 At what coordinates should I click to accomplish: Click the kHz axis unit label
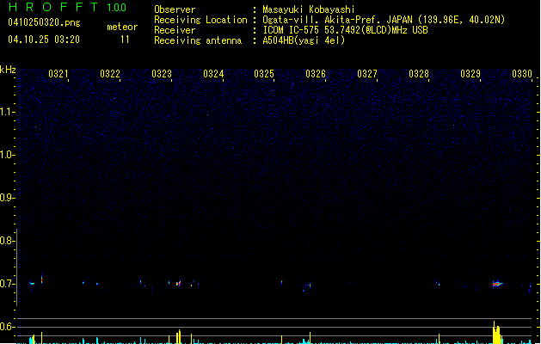point(8,70)
